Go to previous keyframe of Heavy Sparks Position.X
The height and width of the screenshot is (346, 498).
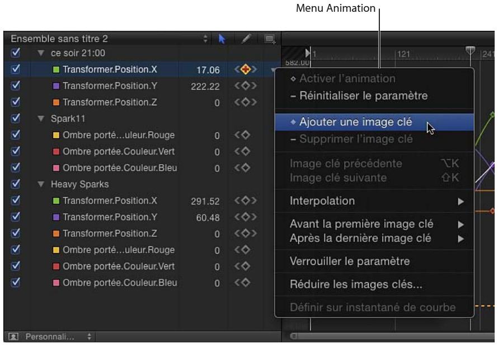point(237,201)
